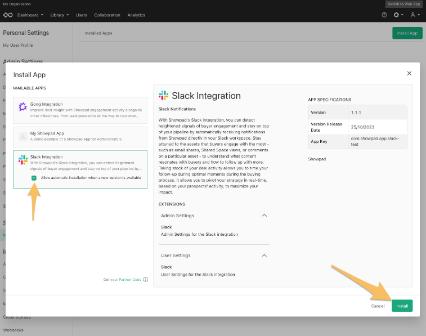Click the Install button in dialog

point(402,306)
